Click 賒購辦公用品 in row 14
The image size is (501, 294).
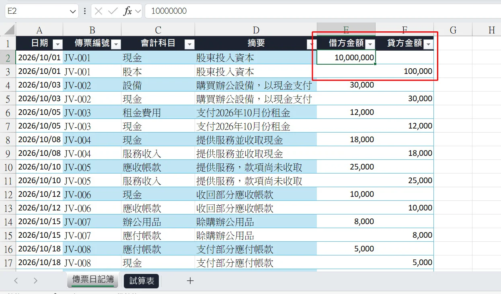[x=256, y=222]
